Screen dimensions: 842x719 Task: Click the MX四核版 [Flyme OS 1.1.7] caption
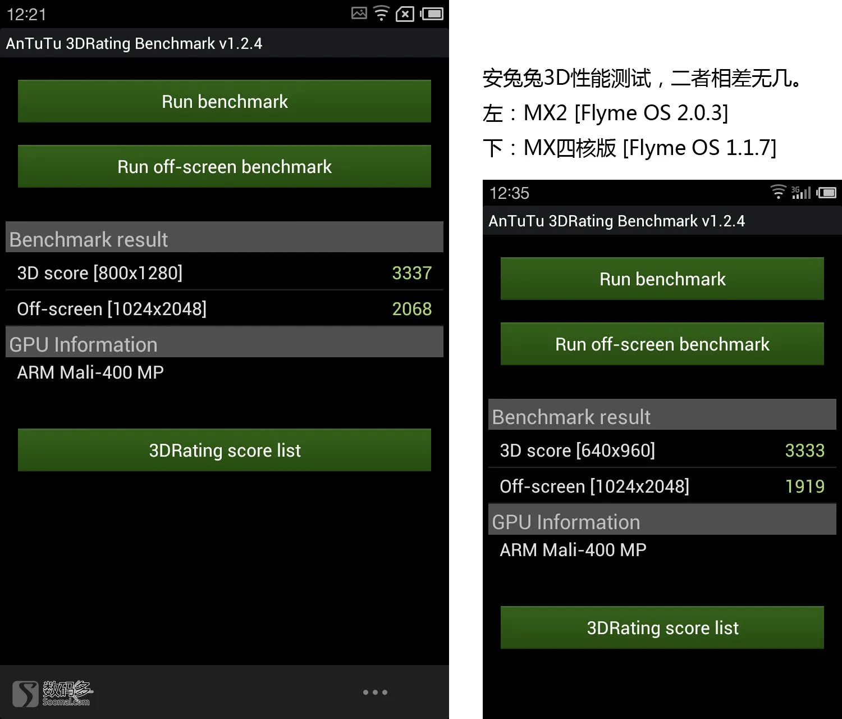pos(650,148)
